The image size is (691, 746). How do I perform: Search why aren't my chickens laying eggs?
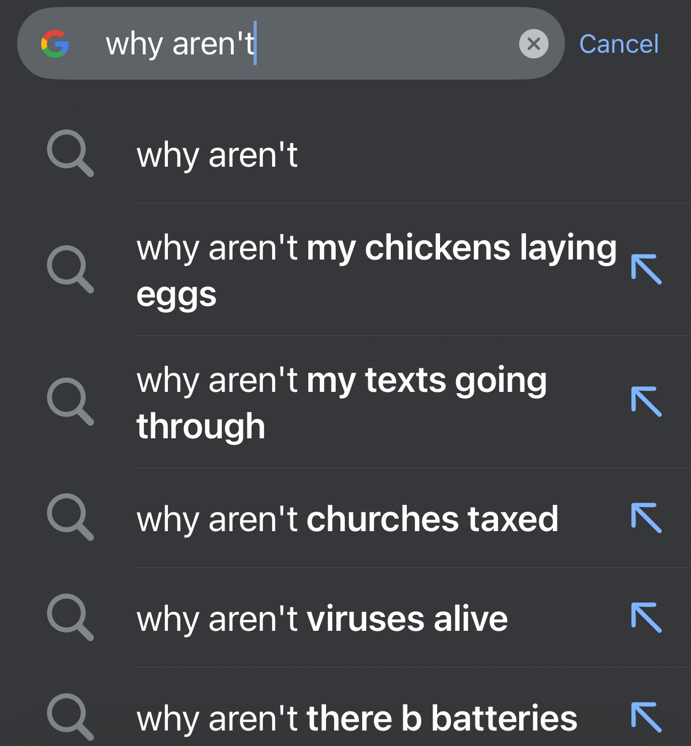[x=376, y=270]
